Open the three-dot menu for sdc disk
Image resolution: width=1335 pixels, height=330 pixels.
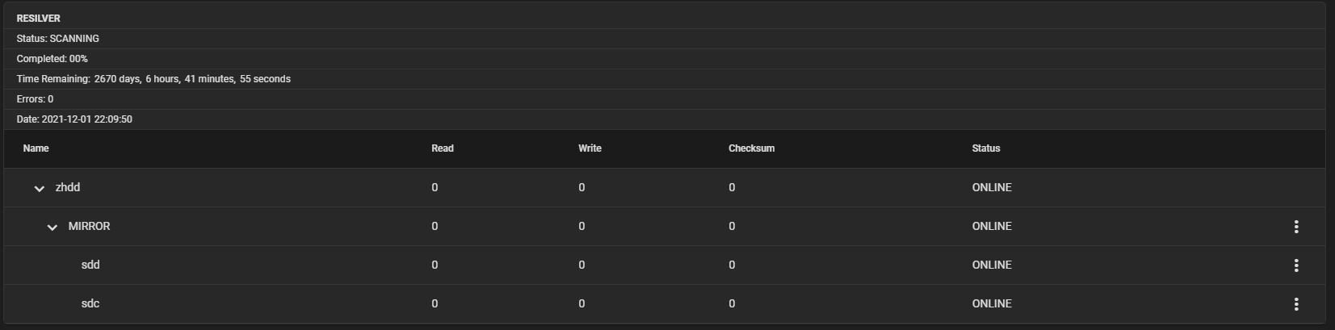[x=1296, y=304]
